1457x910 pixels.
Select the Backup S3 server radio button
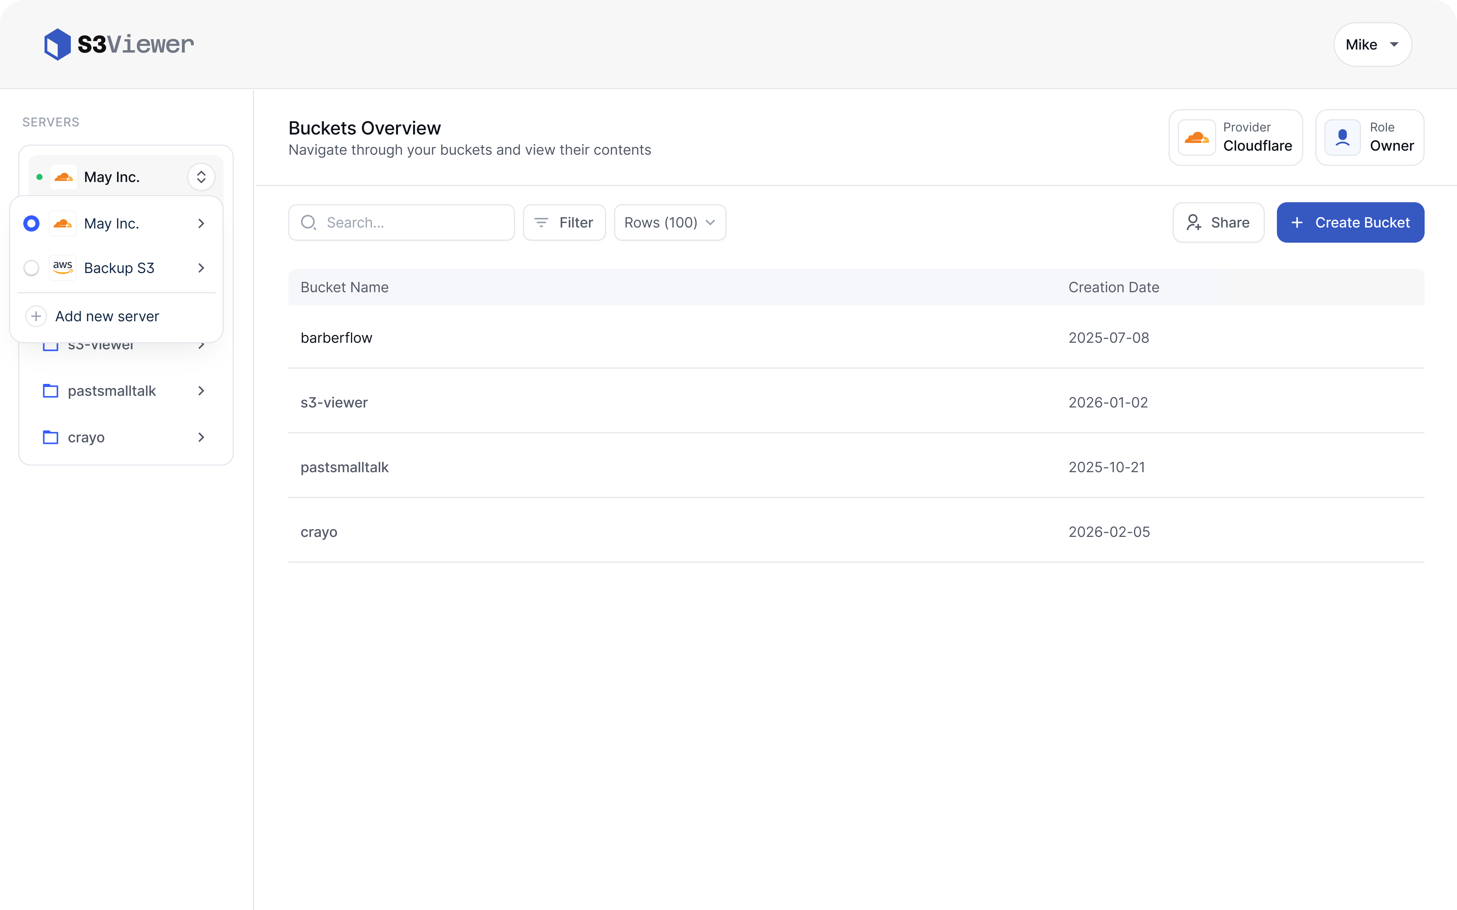coord(31,268)
